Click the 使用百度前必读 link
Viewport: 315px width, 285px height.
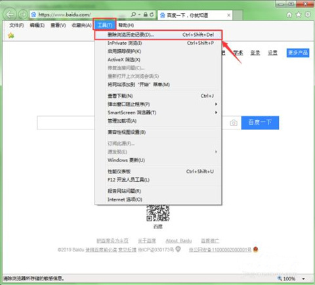pos(101,250)
